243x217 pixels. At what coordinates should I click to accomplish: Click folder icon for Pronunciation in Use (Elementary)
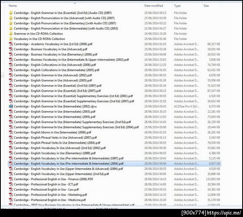[x=11, y=23]
